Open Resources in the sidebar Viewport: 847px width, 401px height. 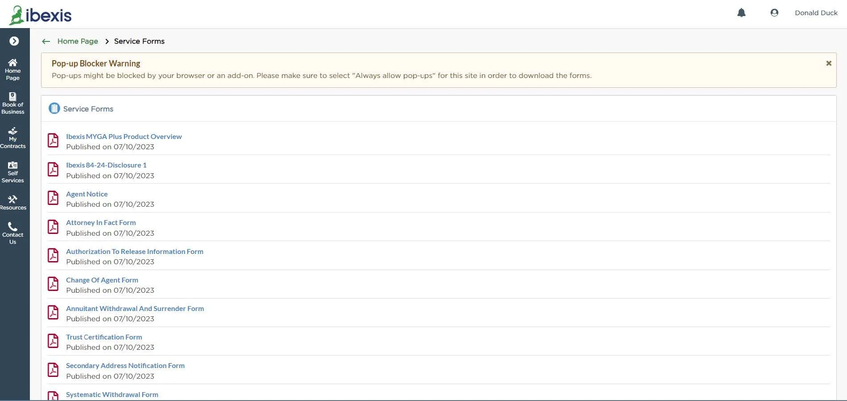[x=13, y=203]
